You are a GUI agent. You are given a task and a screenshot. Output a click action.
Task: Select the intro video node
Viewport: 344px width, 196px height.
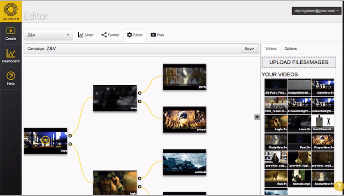pyautogui.click(x=46, y=141)
